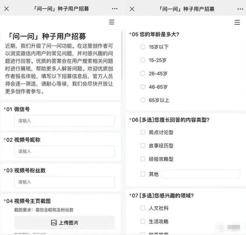Select the 15岁以下 age option
Screen dimensions: 246x235
[x=143, y=47]
